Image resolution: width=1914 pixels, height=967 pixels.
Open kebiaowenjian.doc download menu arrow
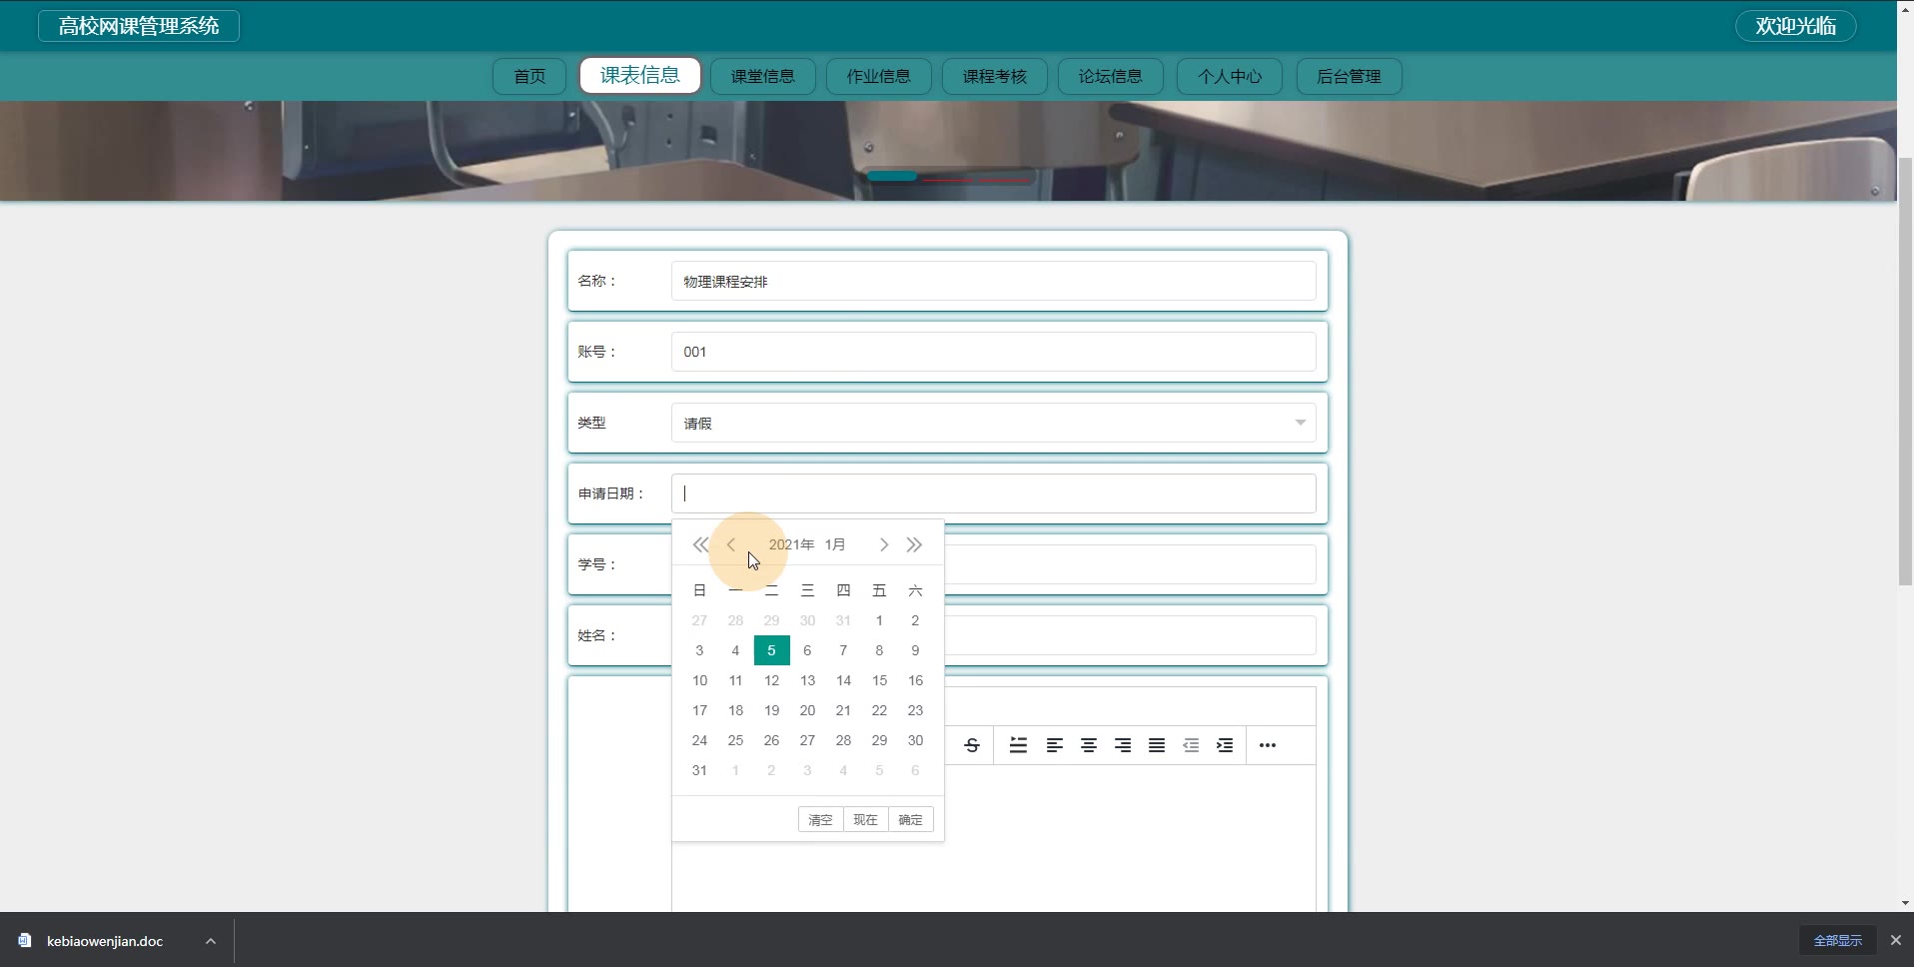211,941
